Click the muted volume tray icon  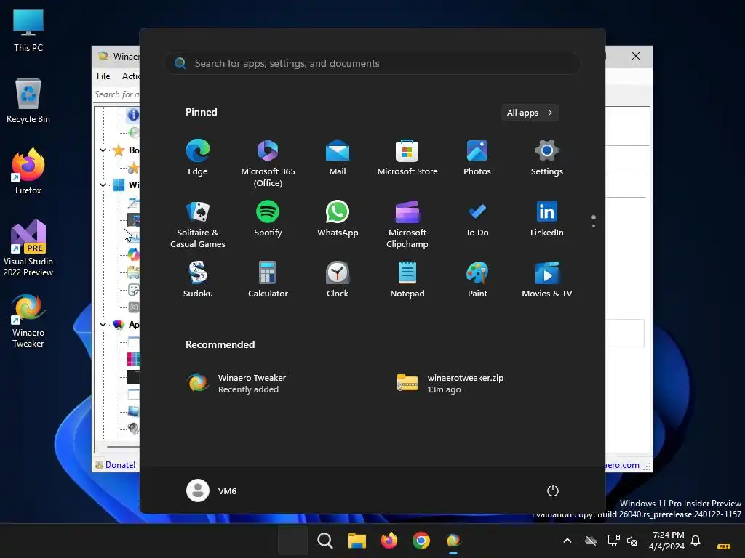pos(632,541)
